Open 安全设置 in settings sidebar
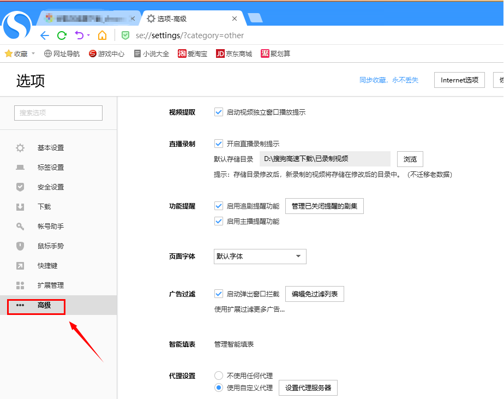The image size is (504, 399). click(x=50, y=187)
